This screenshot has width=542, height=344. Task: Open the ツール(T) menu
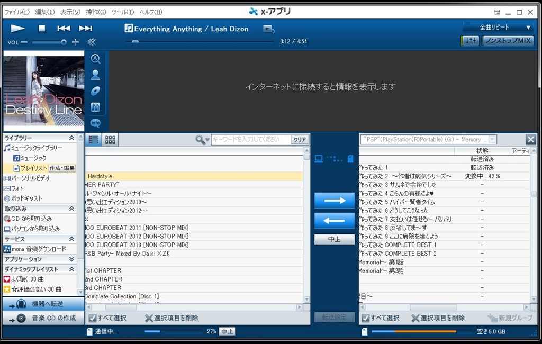point(122,12)
